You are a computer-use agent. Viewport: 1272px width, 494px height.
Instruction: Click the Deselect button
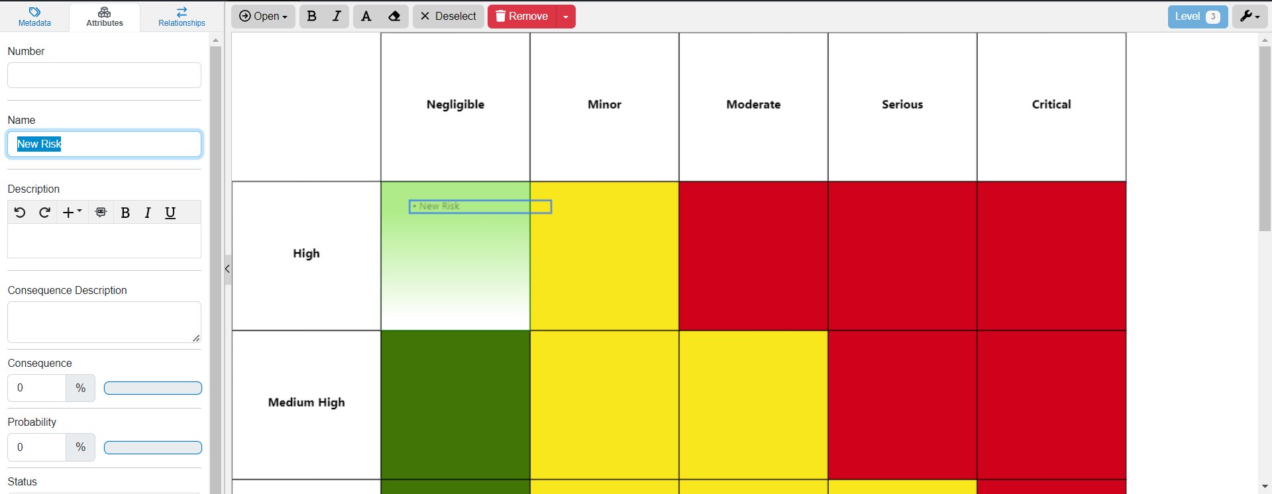449,17
